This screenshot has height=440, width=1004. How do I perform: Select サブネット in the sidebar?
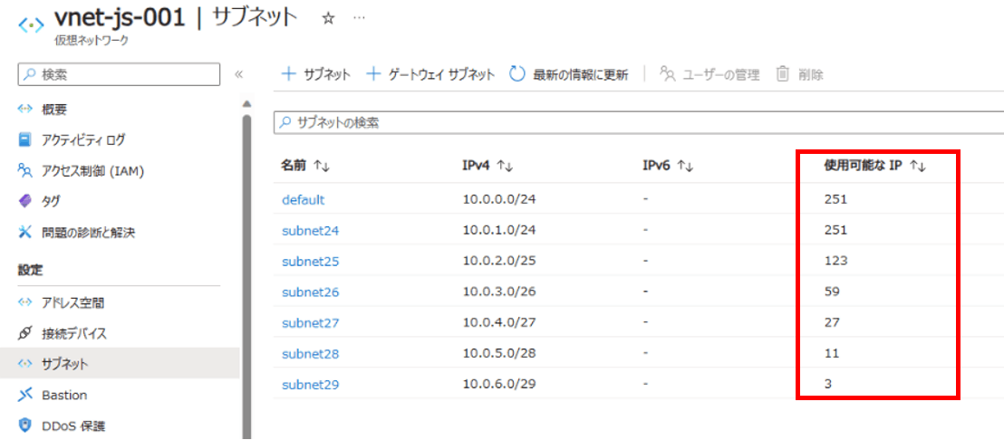pos(121,364)
